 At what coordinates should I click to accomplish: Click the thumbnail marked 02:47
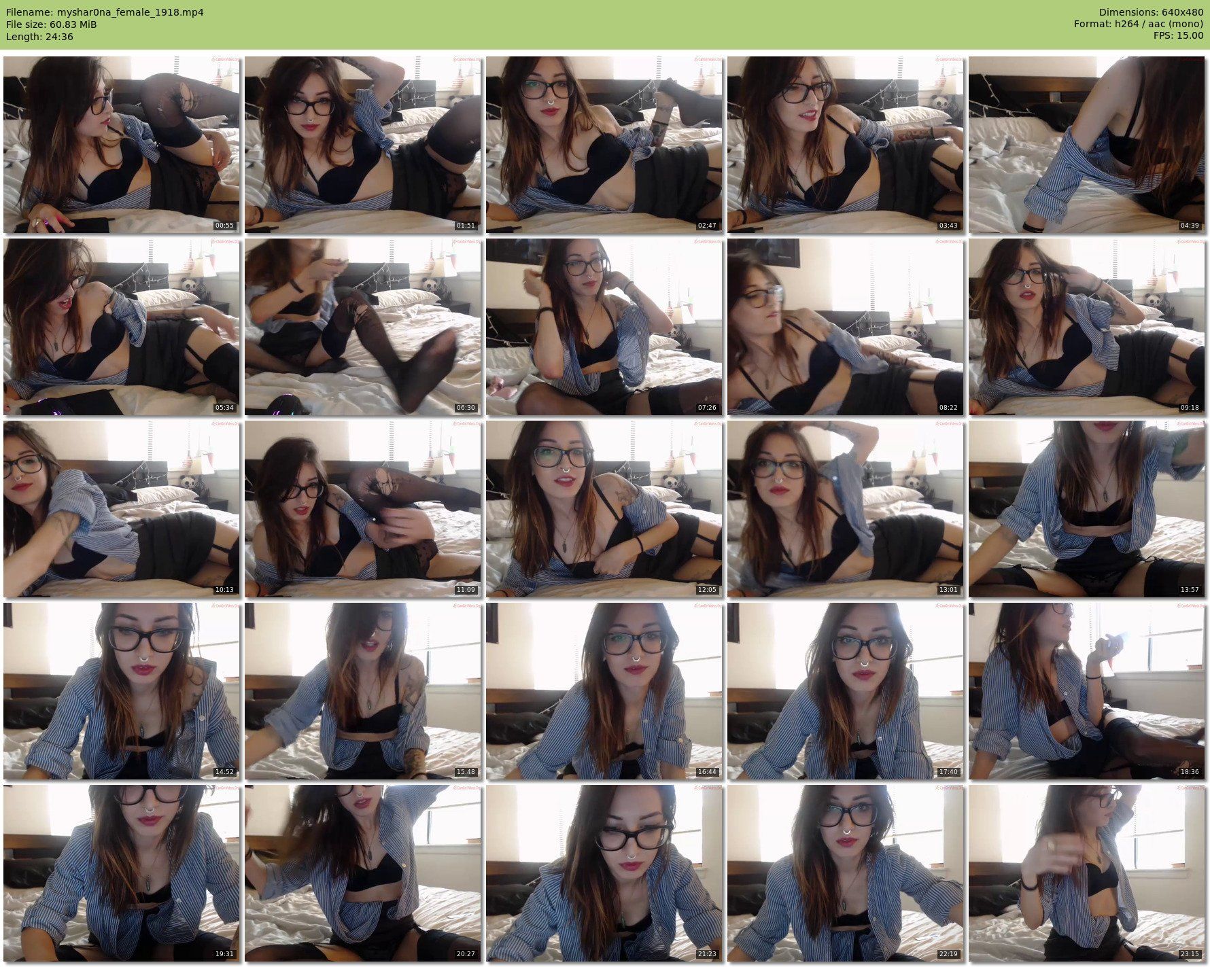pos(604,145)
